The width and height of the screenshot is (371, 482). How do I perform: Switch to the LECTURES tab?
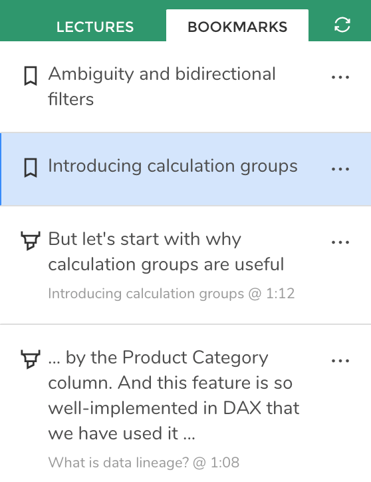click(95, 27)
